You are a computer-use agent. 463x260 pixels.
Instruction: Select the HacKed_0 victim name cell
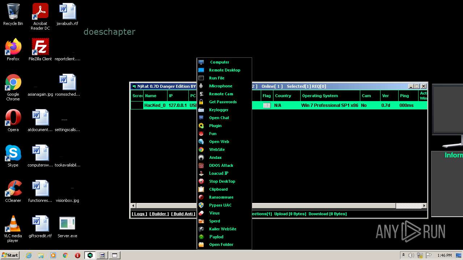pos(155,105)
